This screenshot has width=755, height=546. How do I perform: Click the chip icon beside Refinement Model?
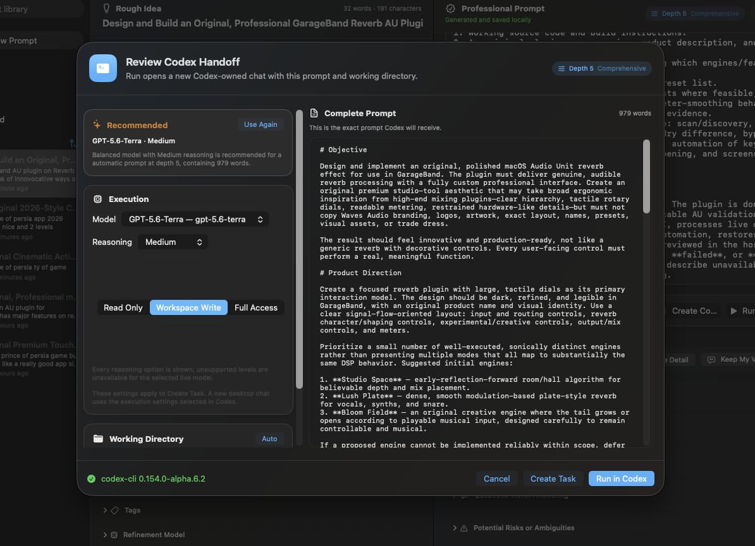(x=114, y=535)
